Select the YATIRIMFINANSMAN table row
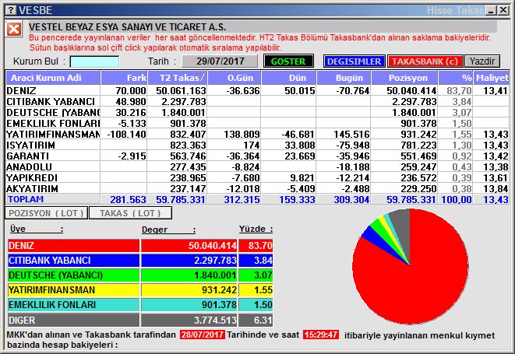Screen dimensions: 515x354 pyautogui.click(x=257, y=134)
